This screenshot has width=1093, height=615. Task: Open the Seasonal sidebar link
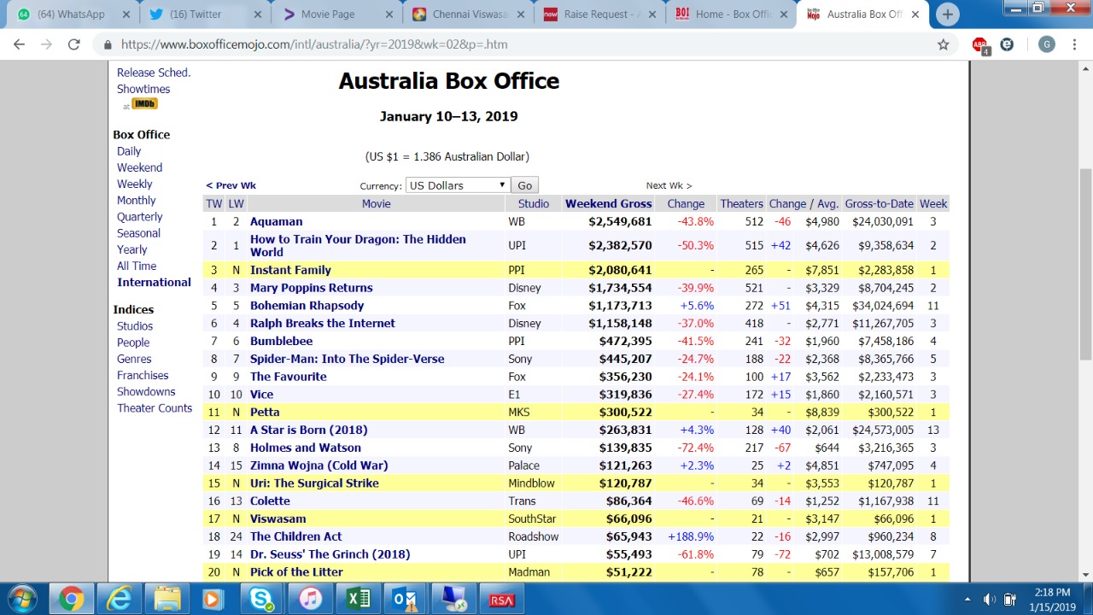pos(138,233)
